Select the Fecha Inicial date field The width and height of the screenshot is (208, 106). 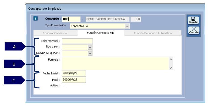click(74, 74)
